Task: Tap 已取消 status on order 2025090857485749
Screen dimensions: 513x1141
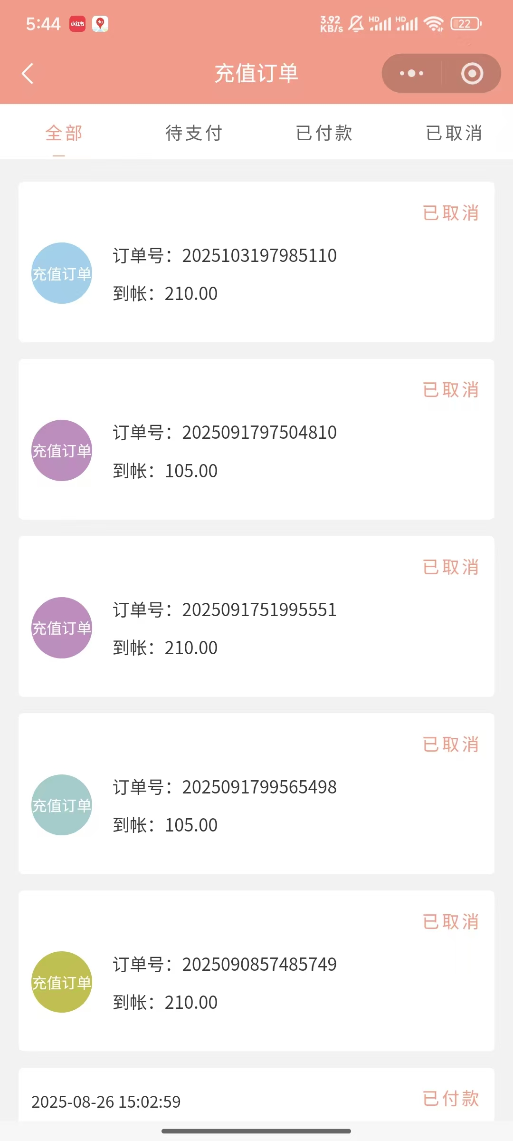Action: click(x=451, y=922)
